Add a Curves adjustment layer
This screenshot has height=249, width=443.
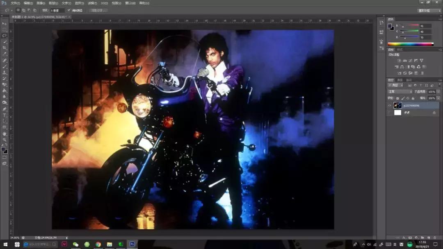pyautogui.click(x=410, y=61)
